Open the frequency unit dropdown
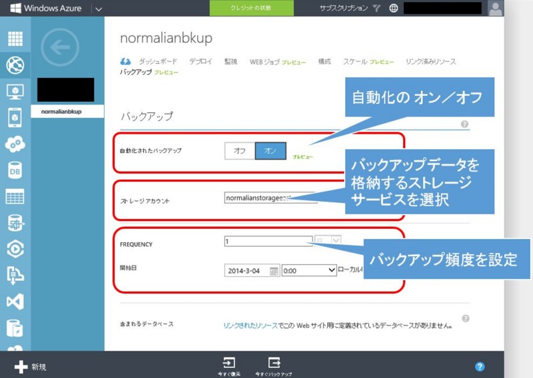533x378 pixels. (328, 240)
